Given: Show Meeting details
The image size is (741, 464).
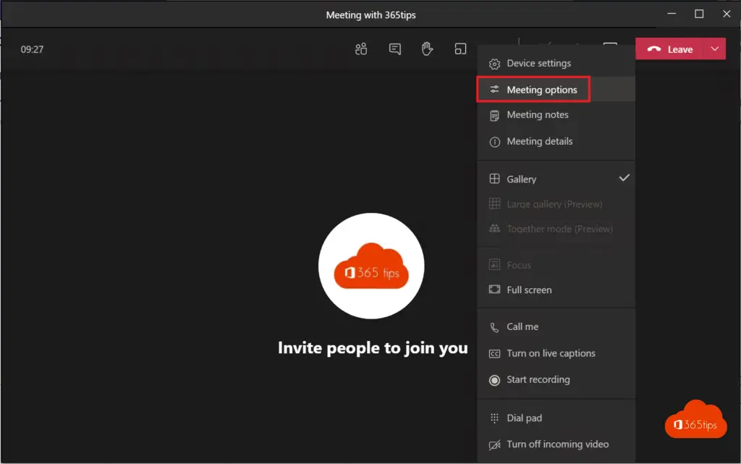Looking at the screenshot, I should [x=556, y=141].
